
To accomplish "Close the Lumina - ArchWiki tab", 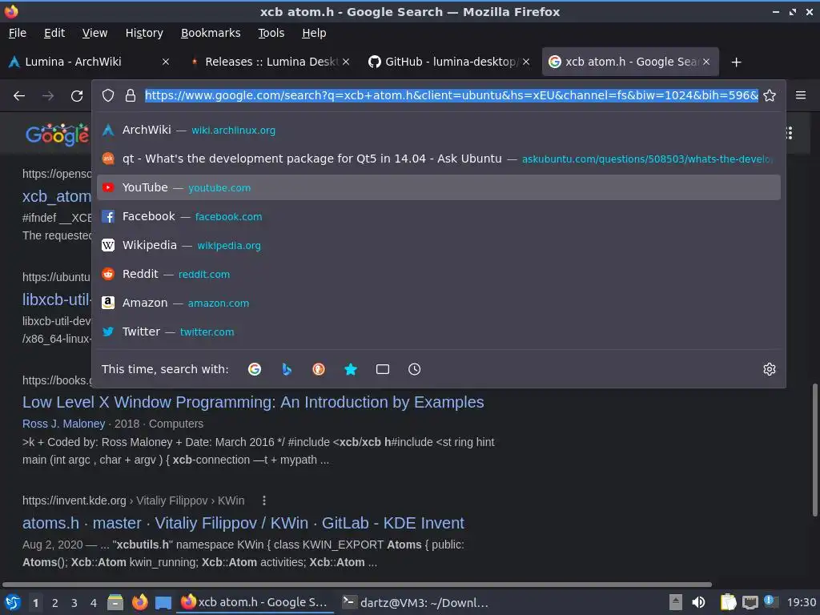I will [x=165, y=62].
